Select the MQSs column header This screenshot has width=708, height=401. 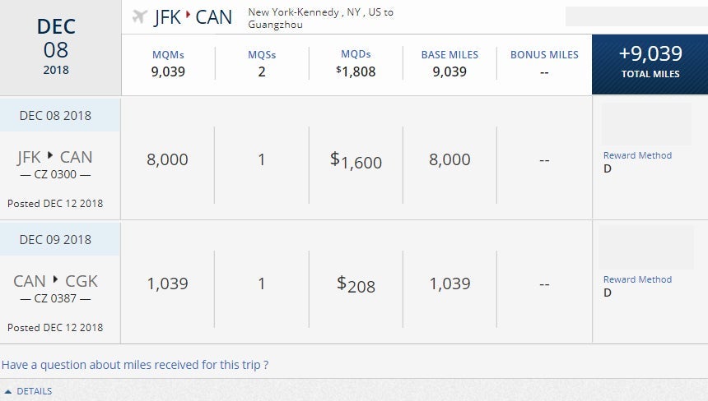coord(262,55)
